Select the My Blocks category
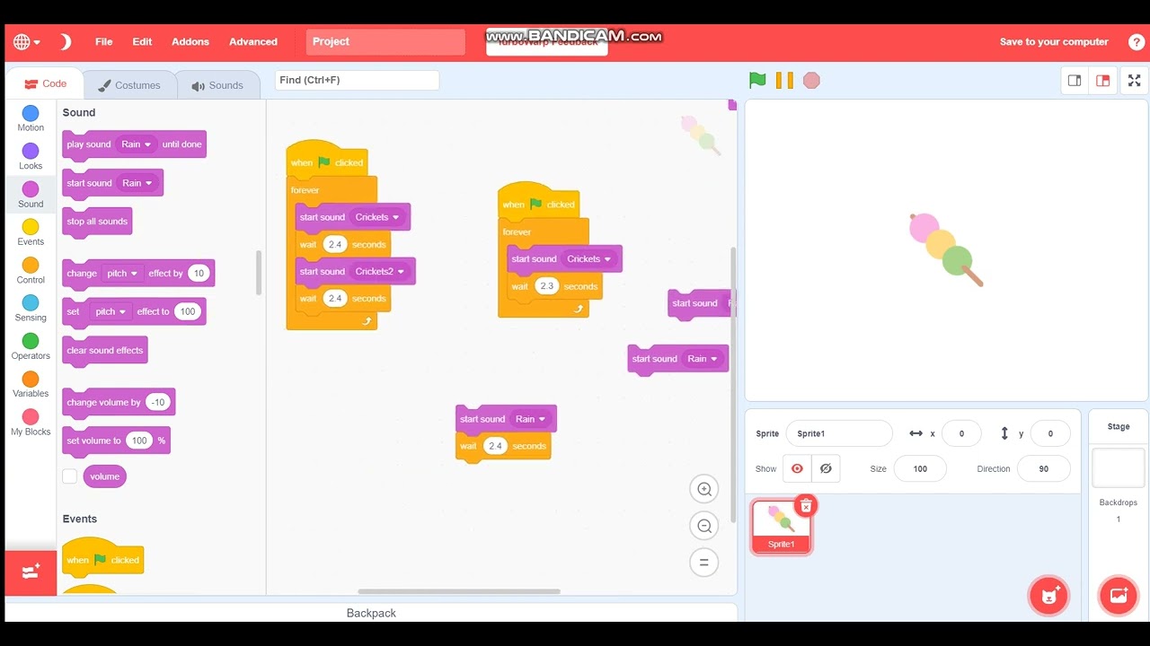This screenshot has width=1150, height=646. 31,423
